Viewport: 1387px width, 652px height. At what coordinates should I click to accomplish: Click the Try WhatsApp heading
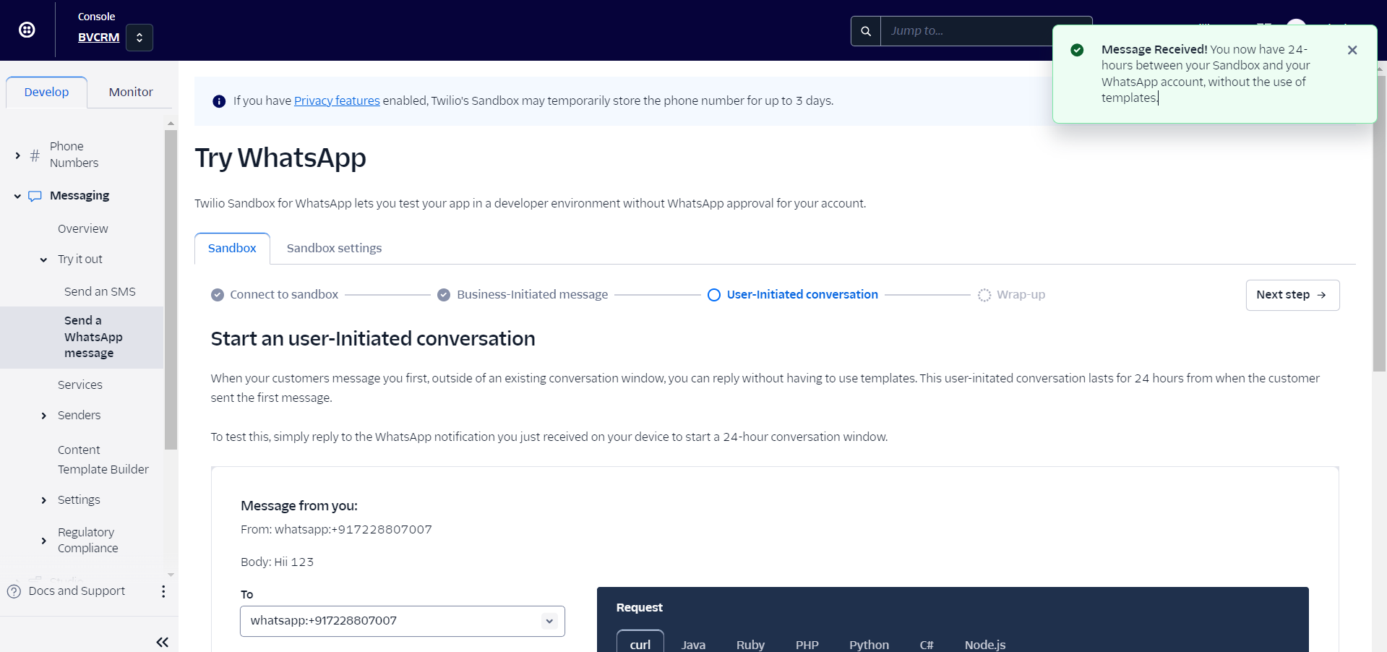(280, 158)
